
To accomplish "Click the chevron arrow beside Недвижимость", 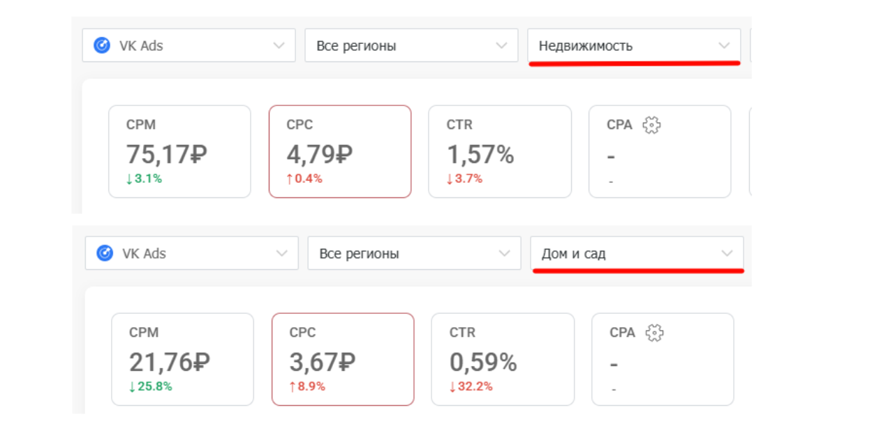I will tap(724, 46).
